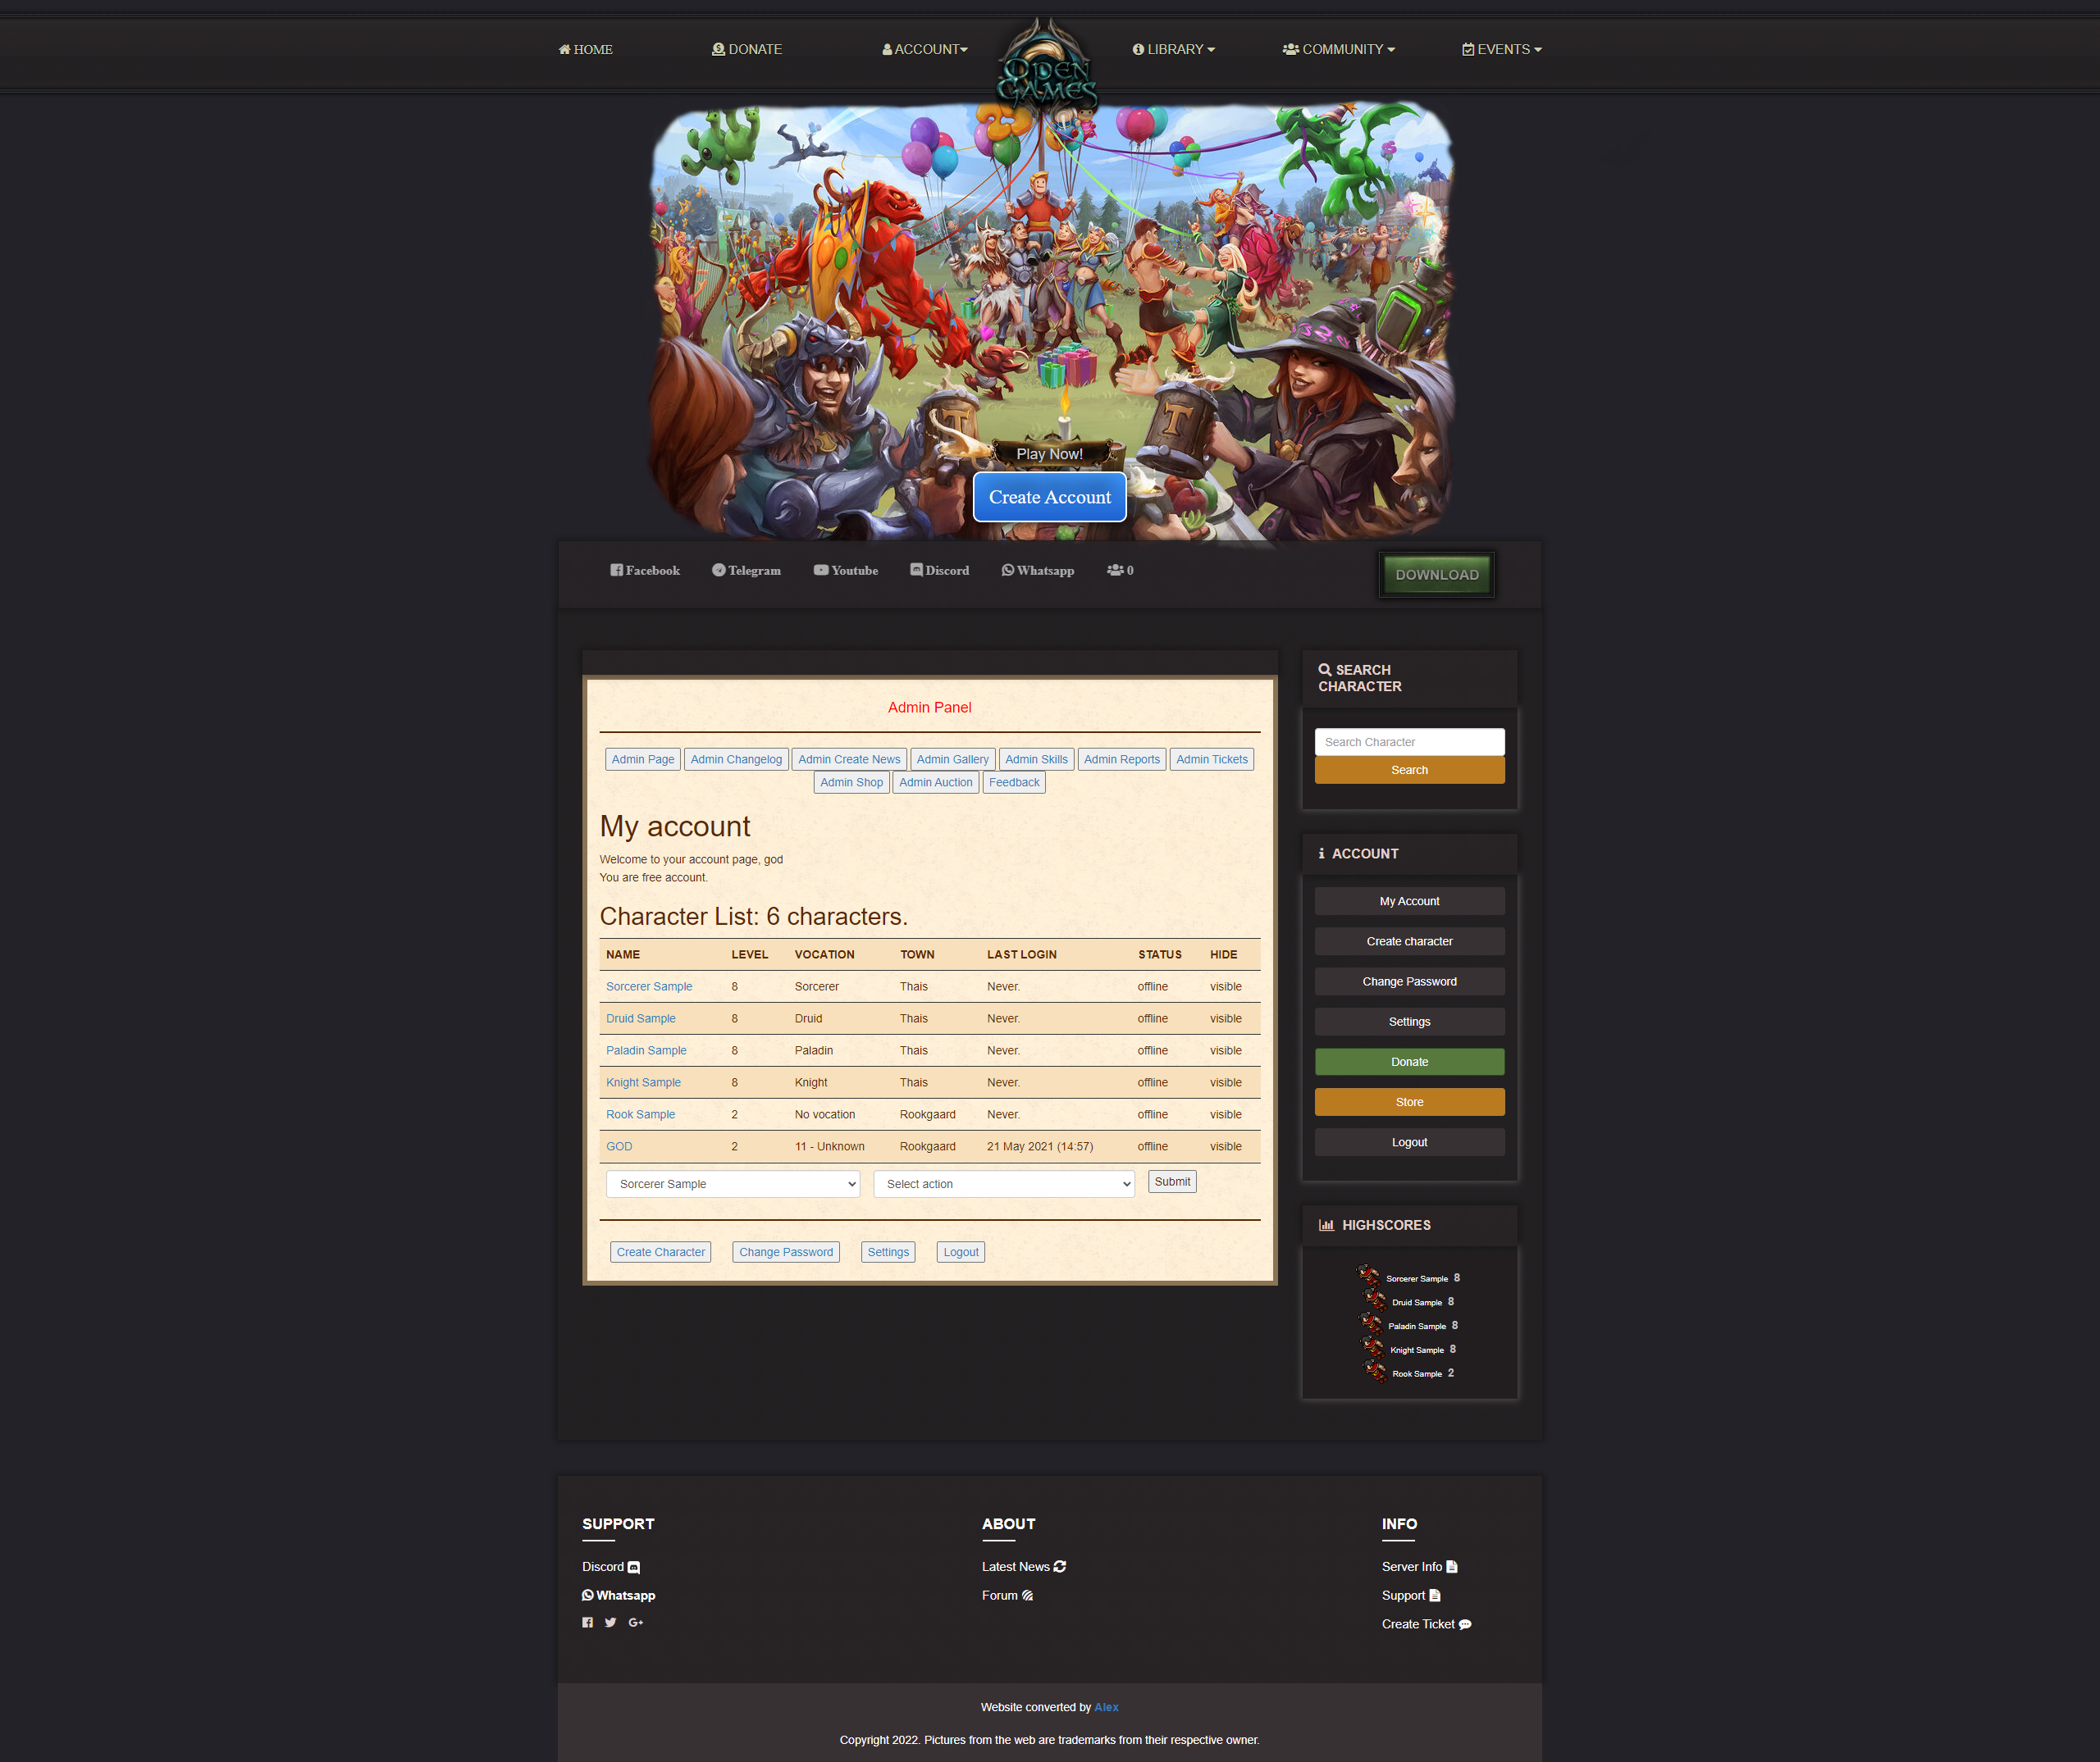Click the orange Search button
The width and height of the screenshot is (2100, 1762).
click(1410, 770)
